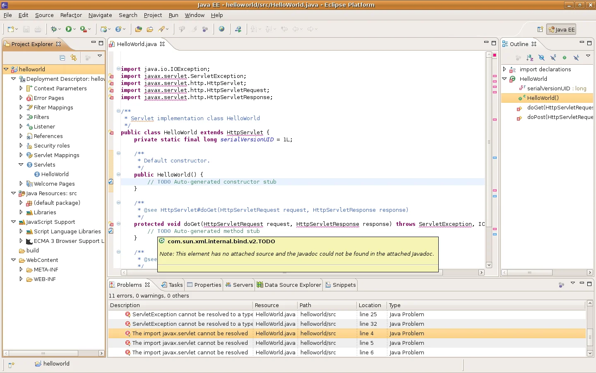596x373 pixels.
Task: Click the New wizard icon in toolbar
Action: click(11, 29)
